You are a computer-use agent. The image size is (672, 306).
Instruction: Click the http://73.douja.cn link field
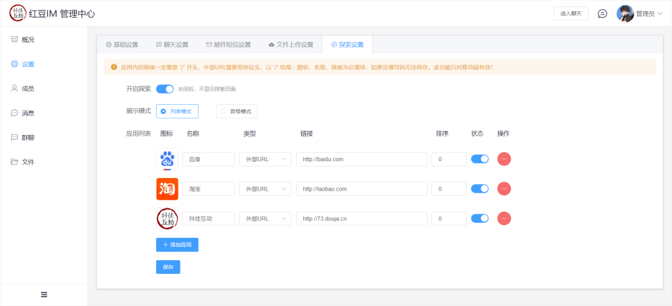pos(362,219)
